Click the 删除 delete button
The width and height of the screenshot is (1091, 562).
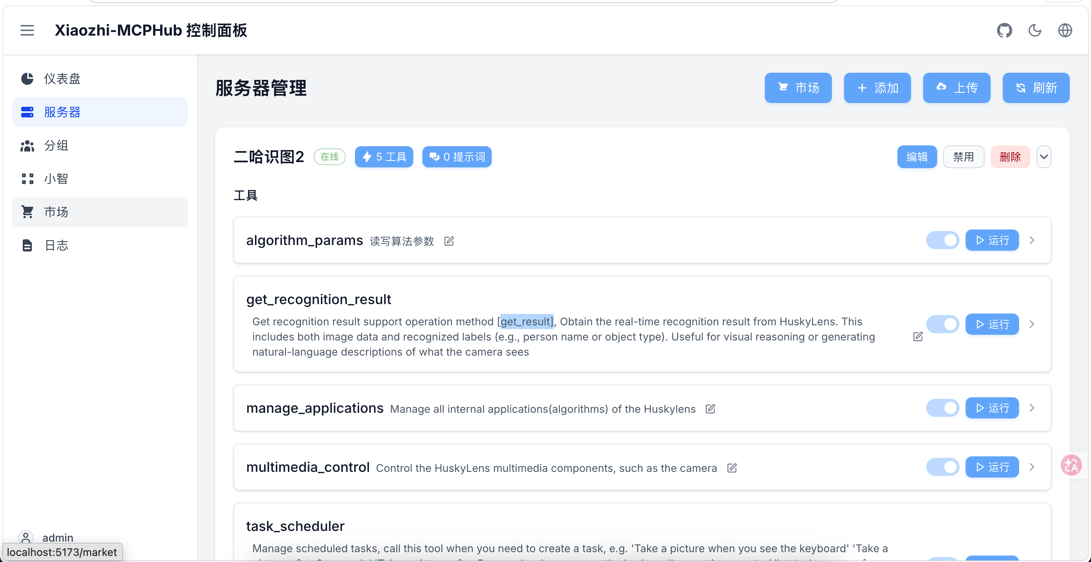coord(1010,156)
